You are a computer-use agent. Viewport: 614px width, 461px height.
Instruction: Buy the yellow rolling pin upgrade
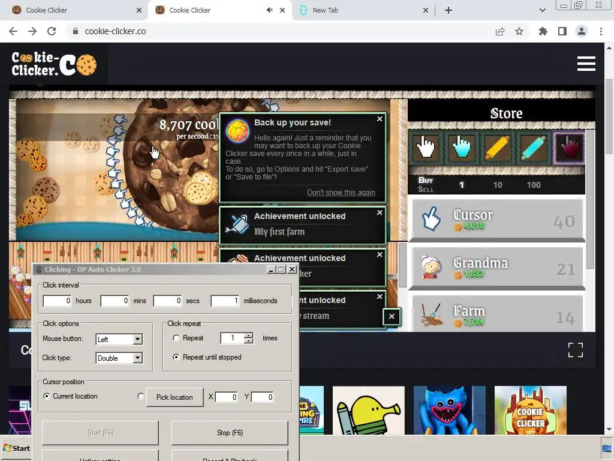(497, 148)
